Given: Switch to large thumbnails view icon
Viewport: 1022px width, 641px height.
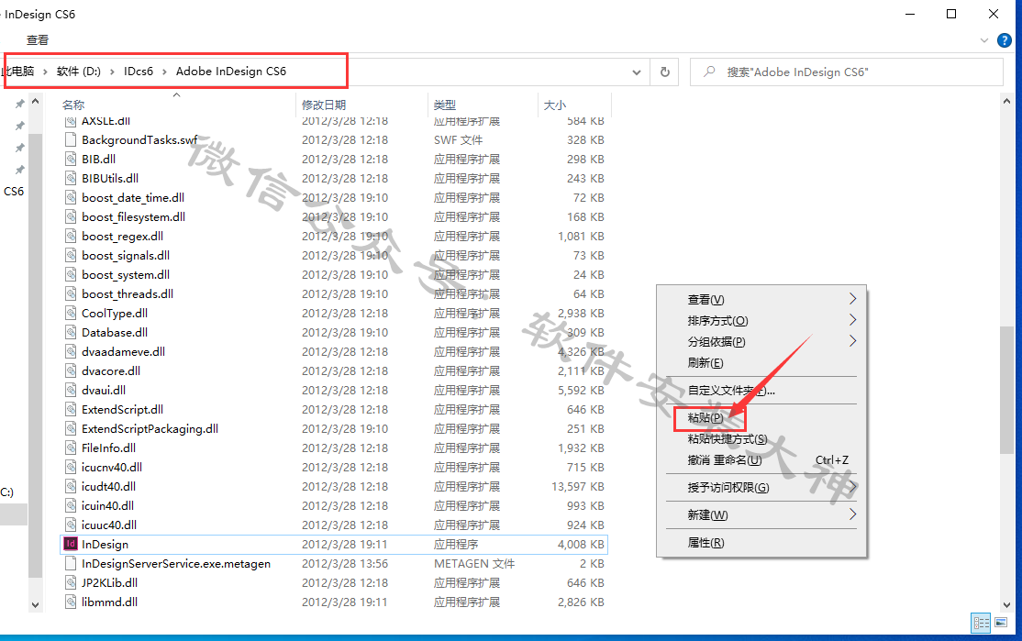Looking at the screenshot, I should coord(1001,623).
